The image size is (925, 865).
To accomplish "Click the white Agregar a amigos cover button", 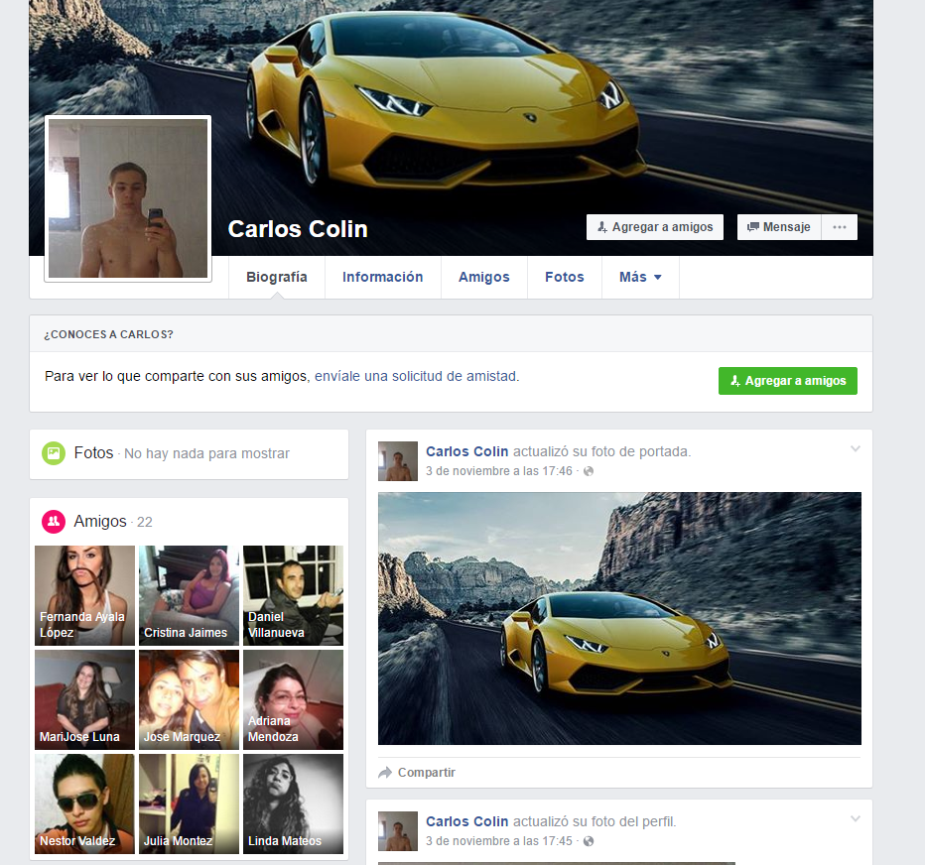I will (x=654, y=227).
